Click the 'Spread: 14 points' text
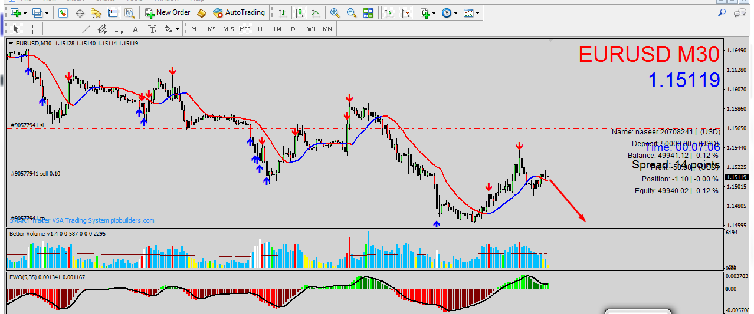 coord(676,165)
